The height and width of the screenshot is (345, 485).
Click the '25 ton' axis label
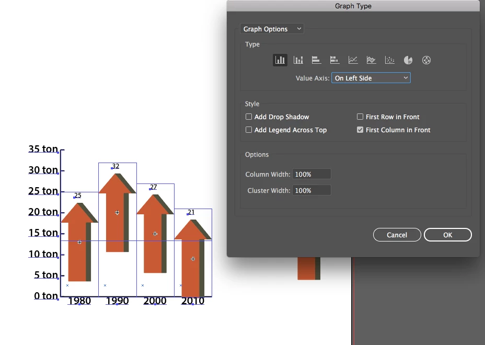43,191
